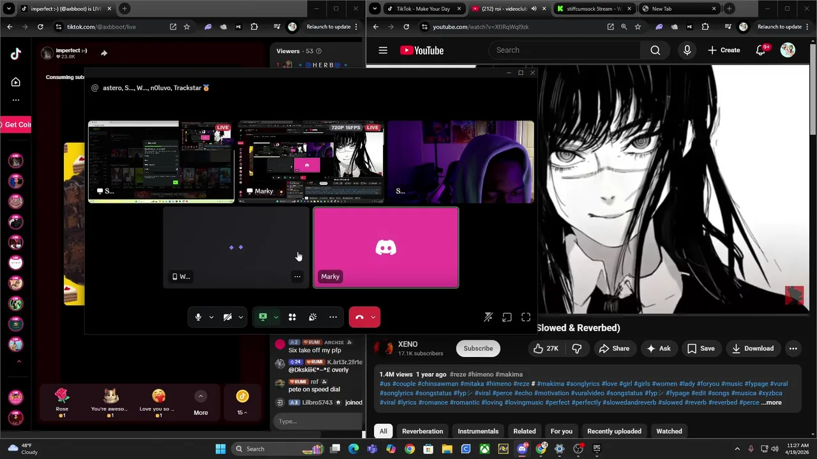Open the live stream tile labeled S...

click(x=161, y=162)
